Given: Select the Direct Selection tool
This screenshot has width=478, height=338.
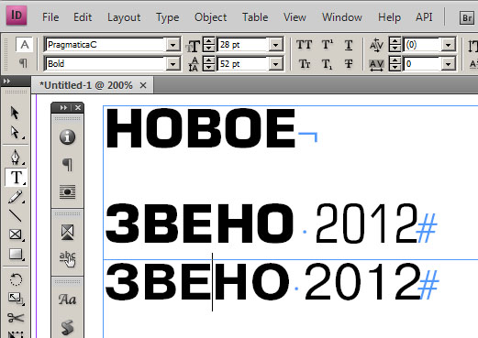Looking at the screenshot, I should 15,133.
